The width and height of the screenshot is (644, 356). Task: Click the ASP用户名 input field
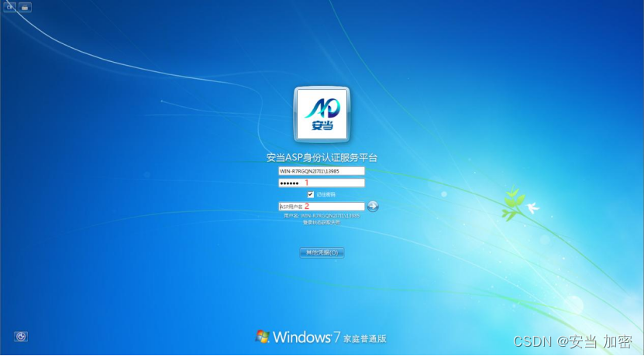coord(322,207)
